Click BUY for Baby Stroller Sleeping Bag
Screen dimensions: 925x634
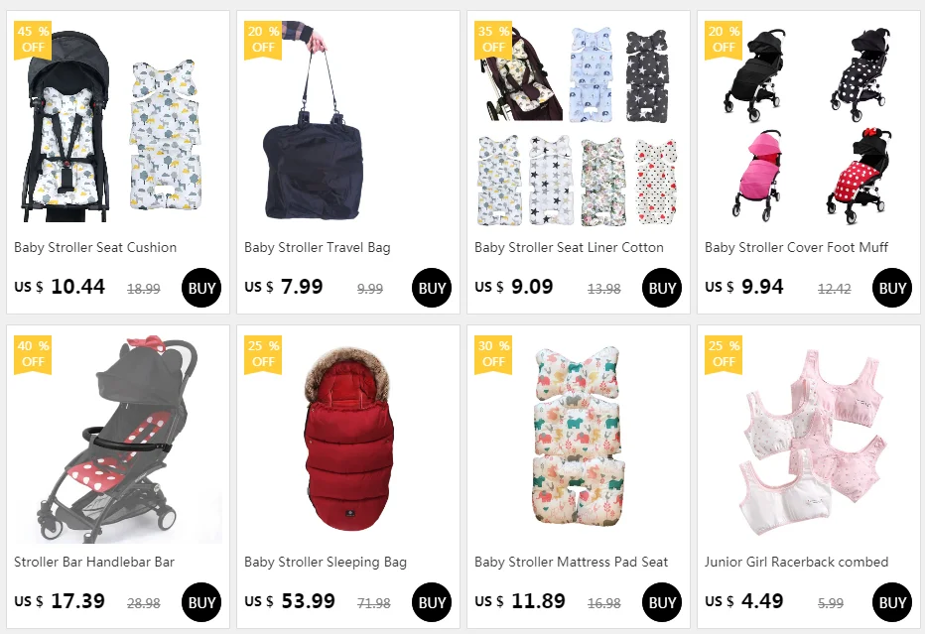(x=432, y=602)
